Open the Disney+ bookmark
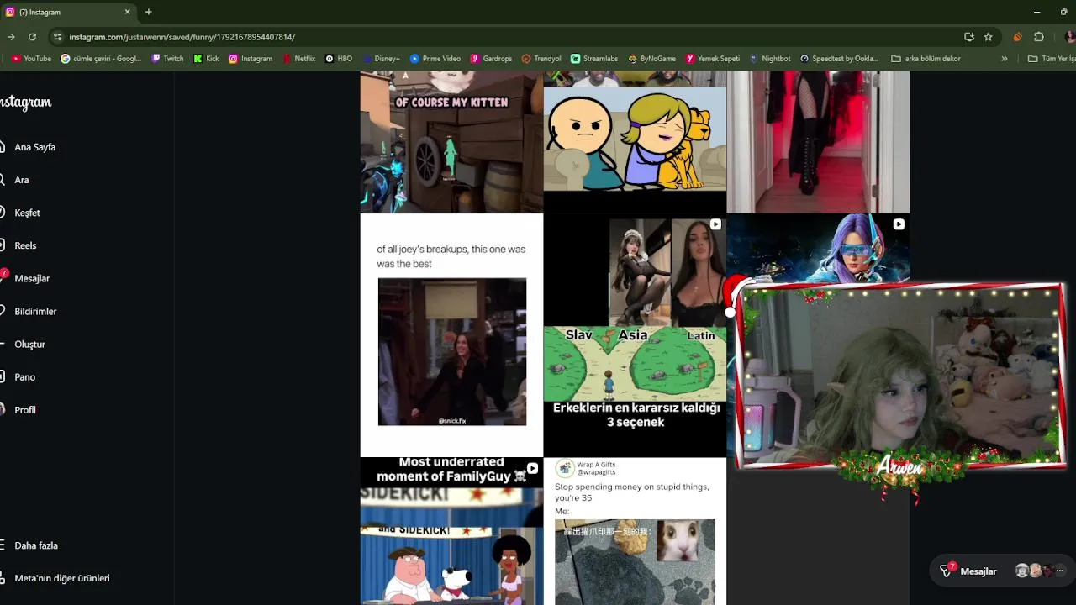This screenshot has height=605, width=1076. pyautogui.click(x=381, y=59)
